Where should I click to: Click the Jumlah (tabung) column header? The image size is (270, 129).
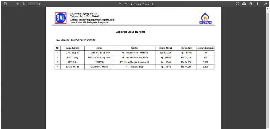206,48
